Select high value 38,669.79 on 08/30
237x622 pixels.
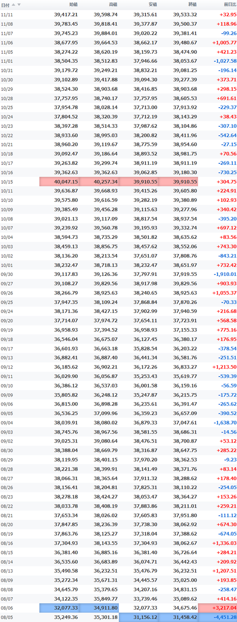106,450
